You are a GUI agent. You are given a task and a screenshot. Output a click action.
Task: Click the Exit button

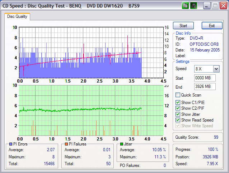[x=212, y=26]
